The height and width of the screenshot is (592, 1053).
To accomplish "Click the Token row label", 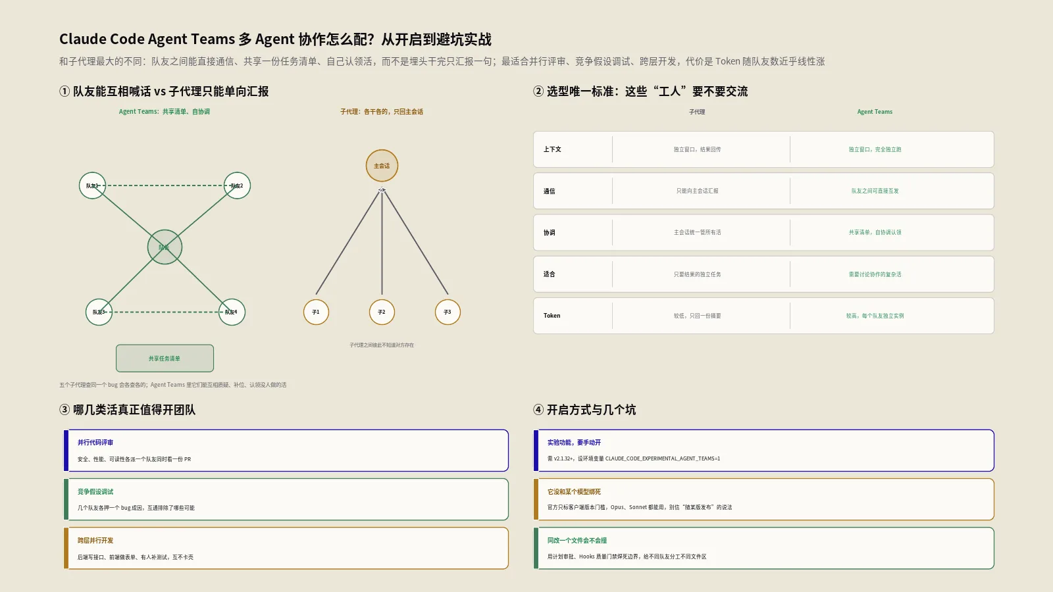I will click(552, 316).
